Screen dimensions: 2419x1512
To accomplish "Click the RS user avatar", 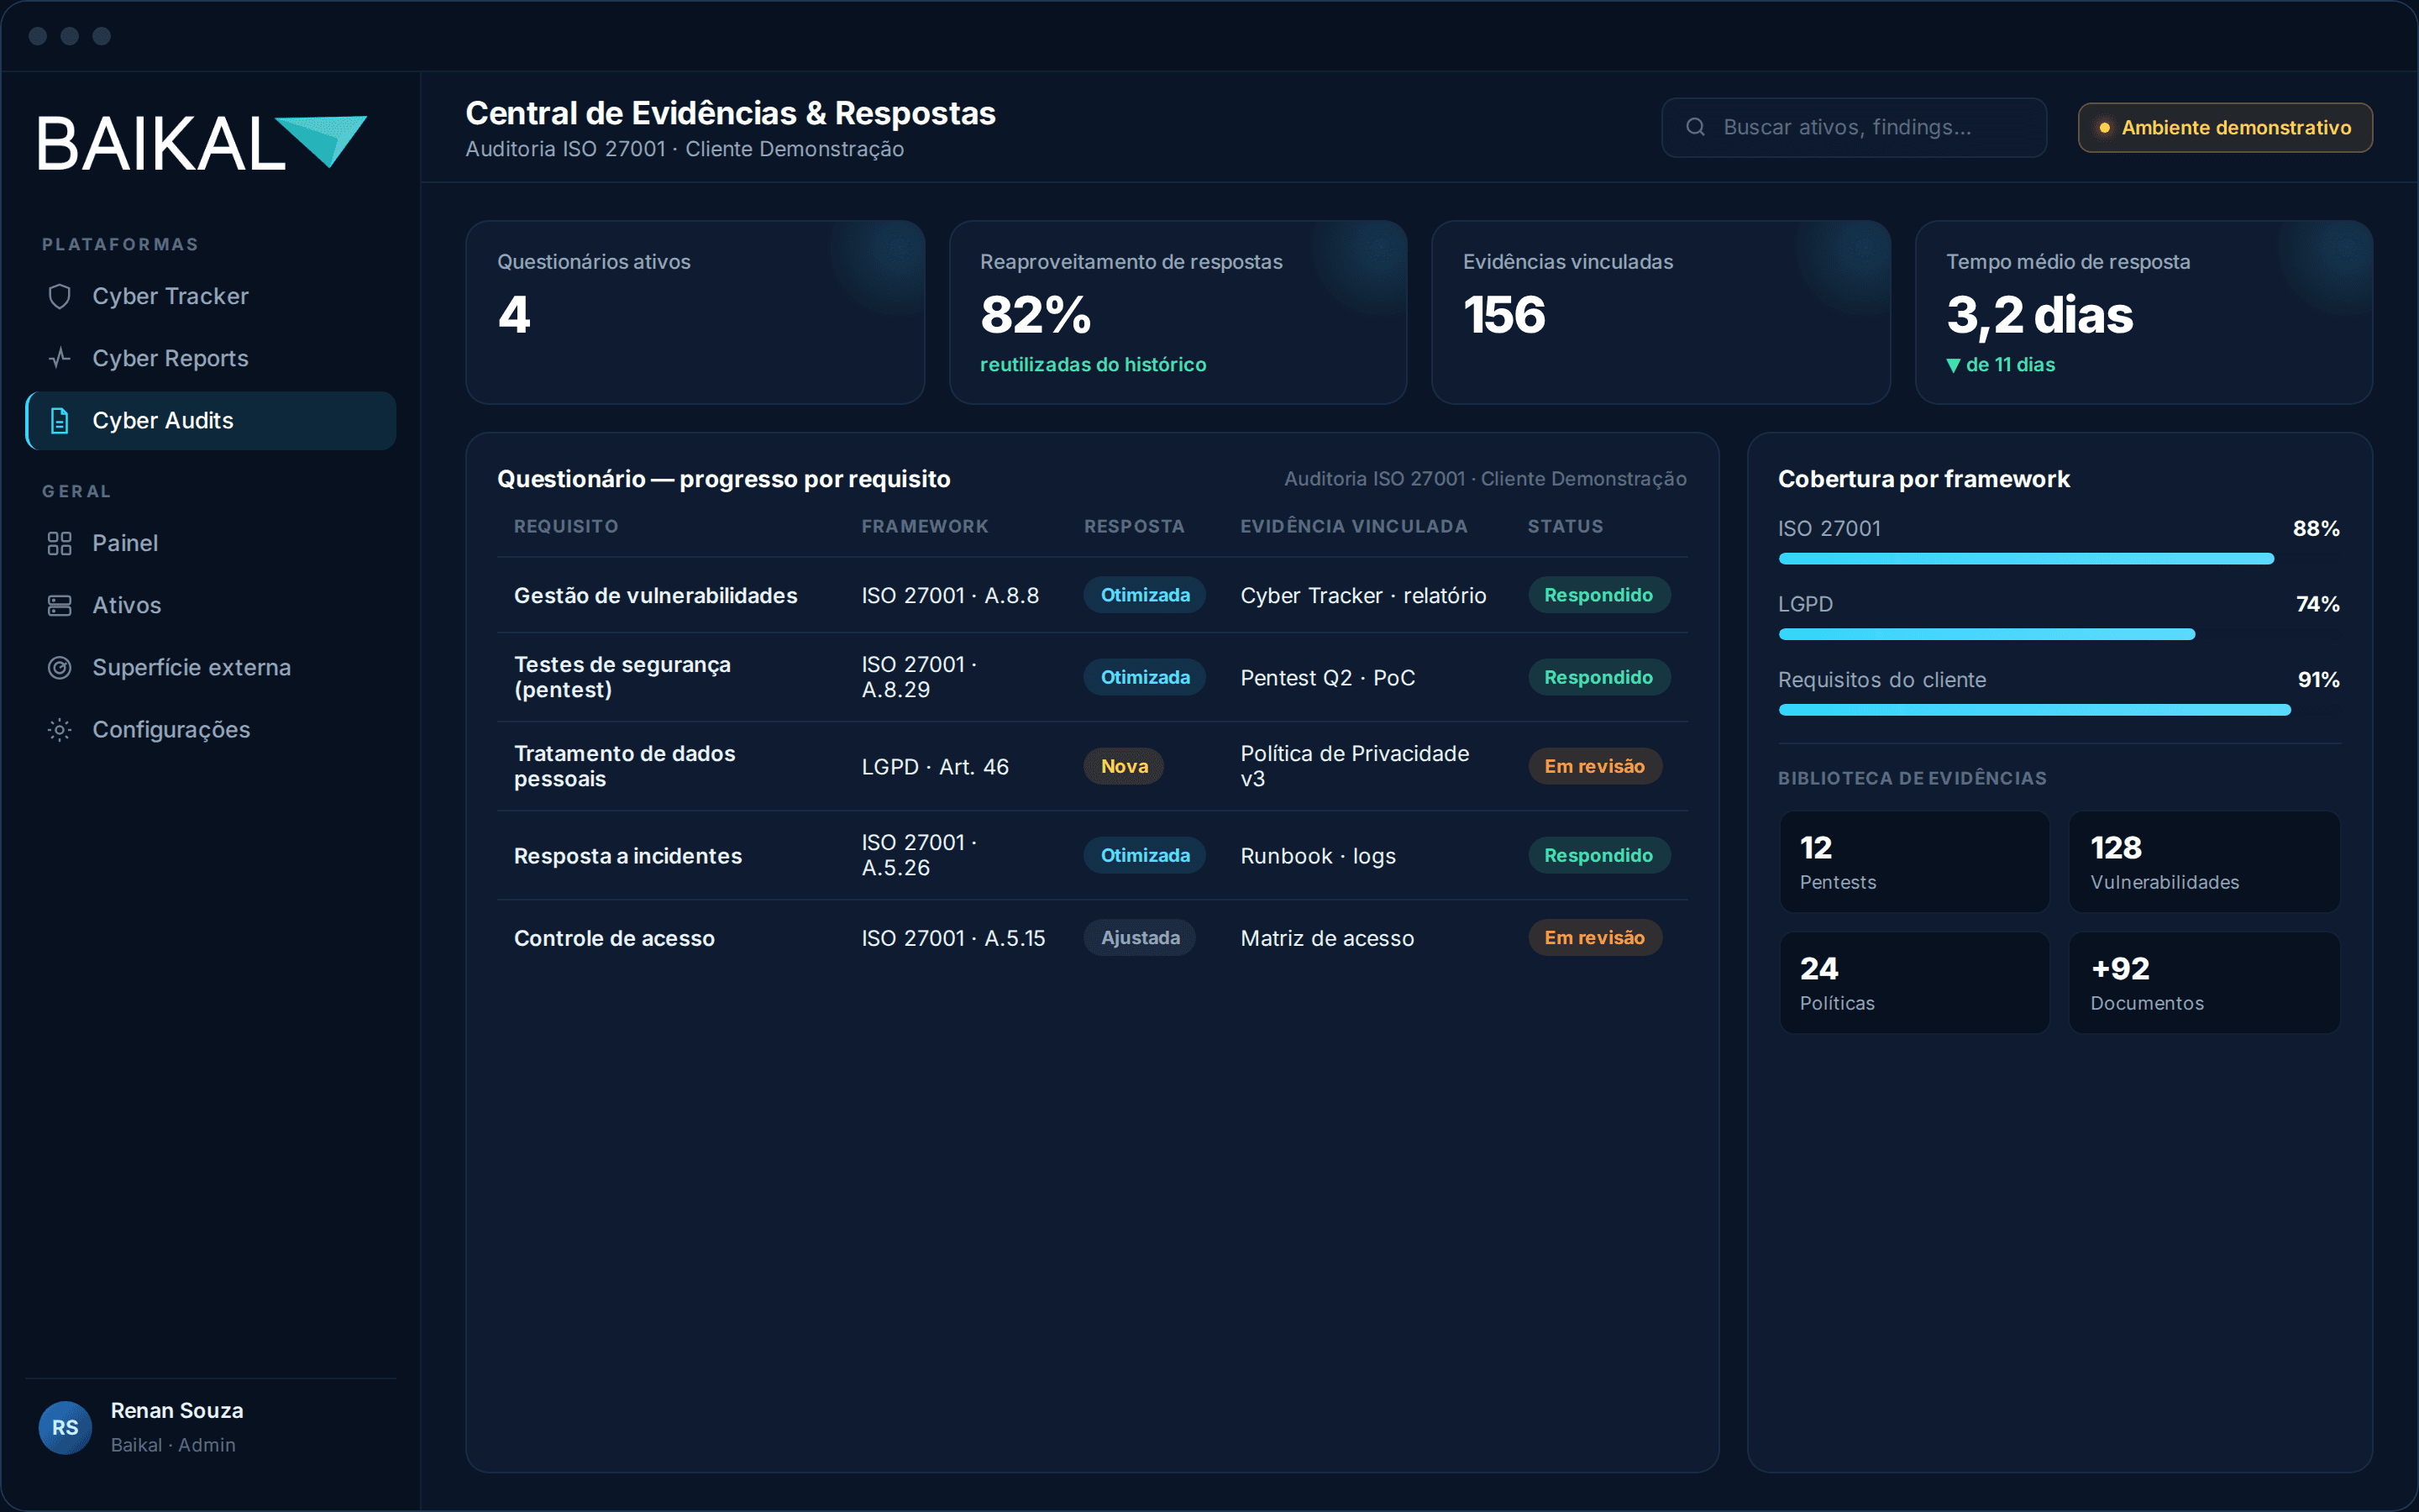I will (65, 1427).
